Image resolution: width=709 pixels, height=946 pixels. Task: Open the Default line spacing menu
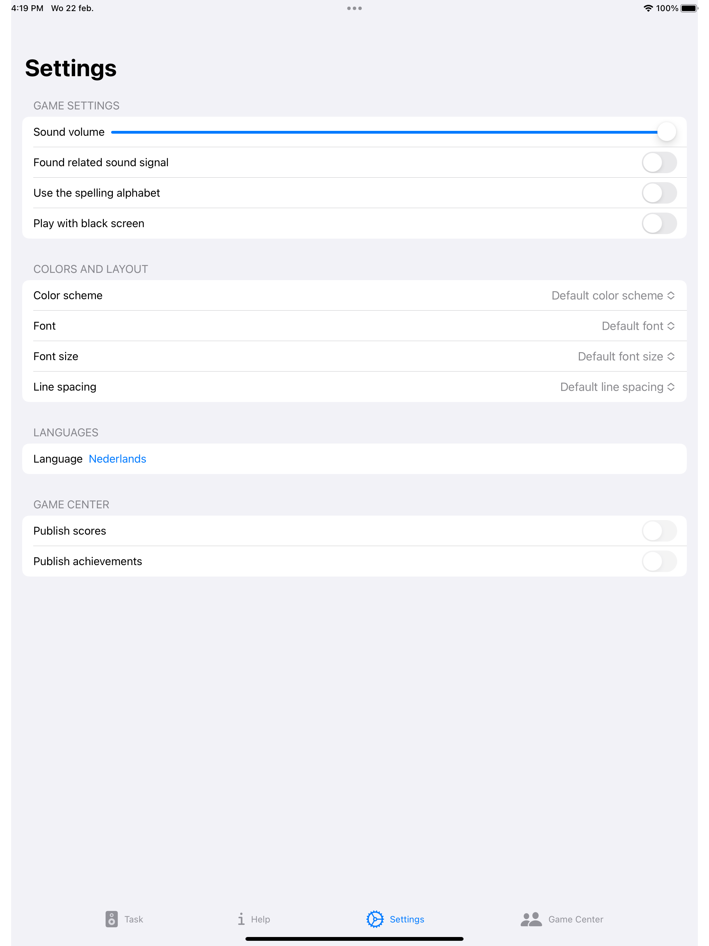click(x=618, y=387)
